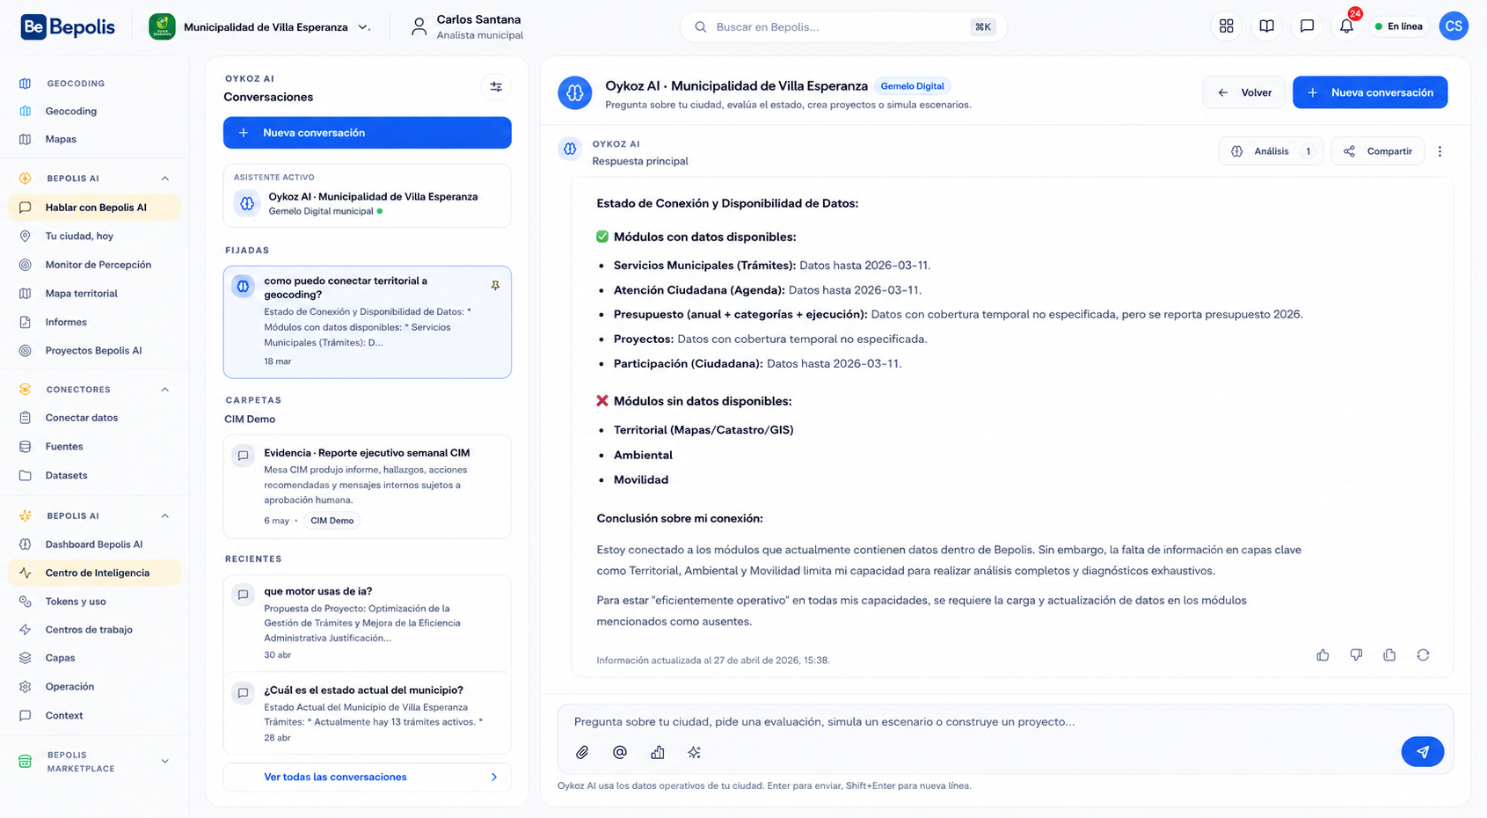
Task: Open notifications bell with 24 badge
Action: point(1347,26)
